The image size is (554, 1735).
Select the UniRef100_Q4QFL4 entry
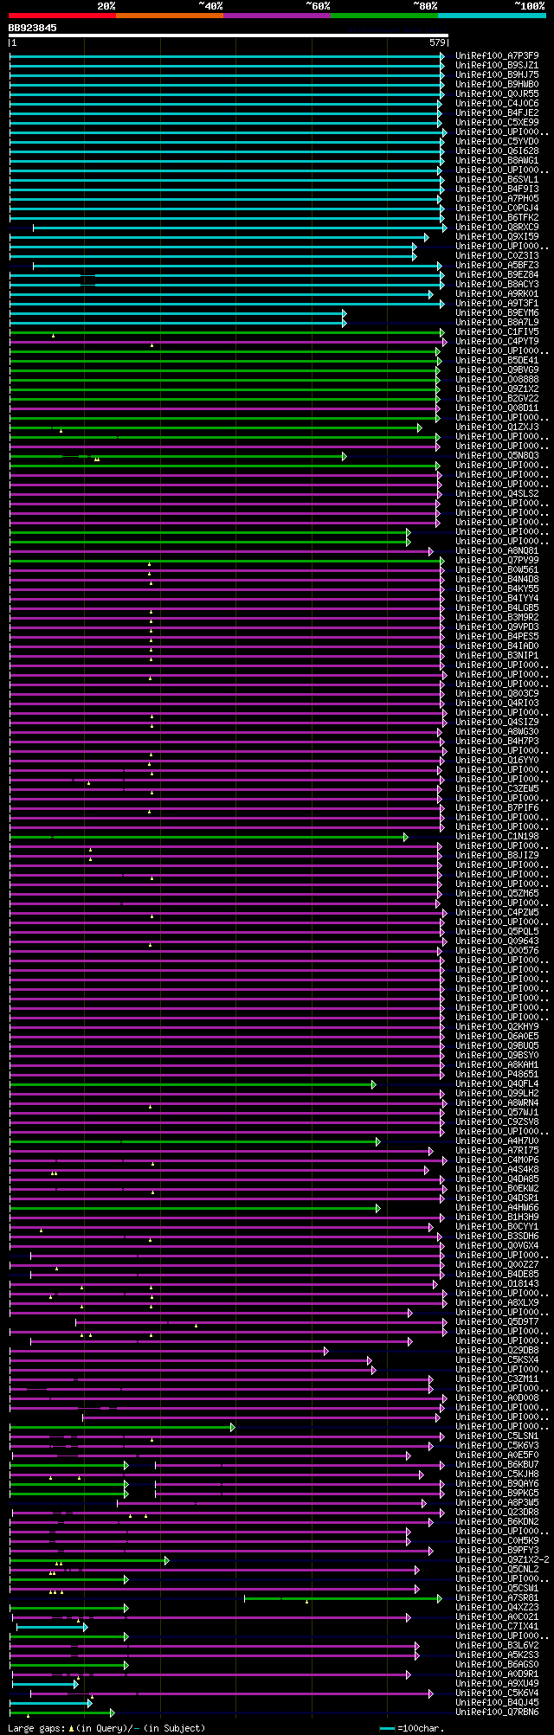point(497,1083)
